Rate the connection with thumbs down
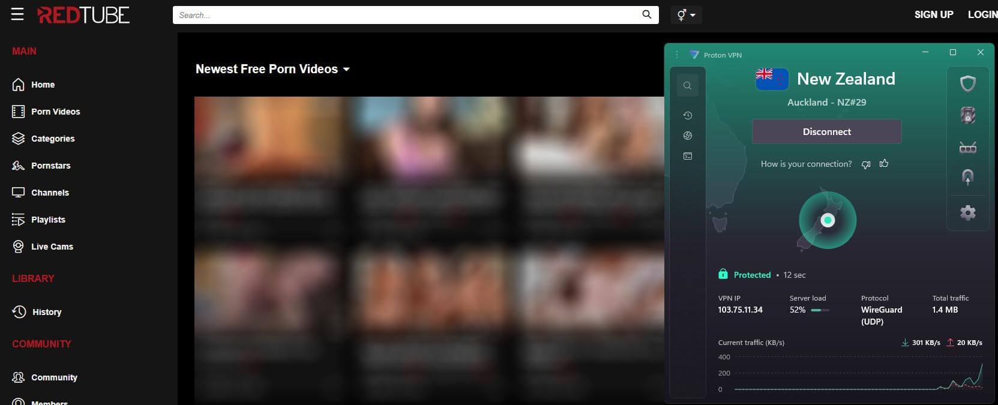This screenshot has height=405, width=998. pyautogui.click(x=865, y=164)
